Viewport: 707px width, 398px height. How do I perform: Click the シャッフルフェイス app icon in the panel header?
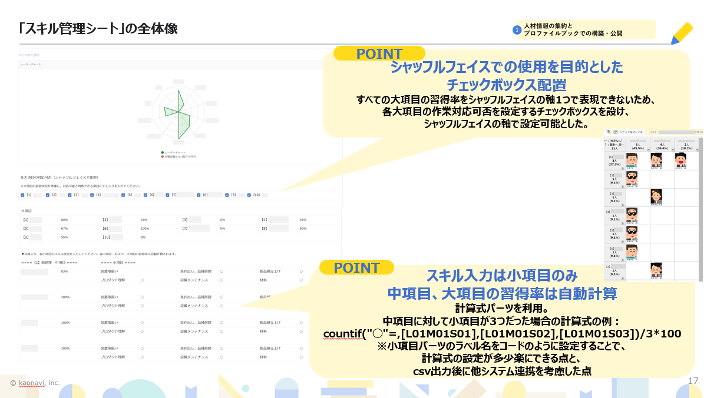(x=609, y=132)
